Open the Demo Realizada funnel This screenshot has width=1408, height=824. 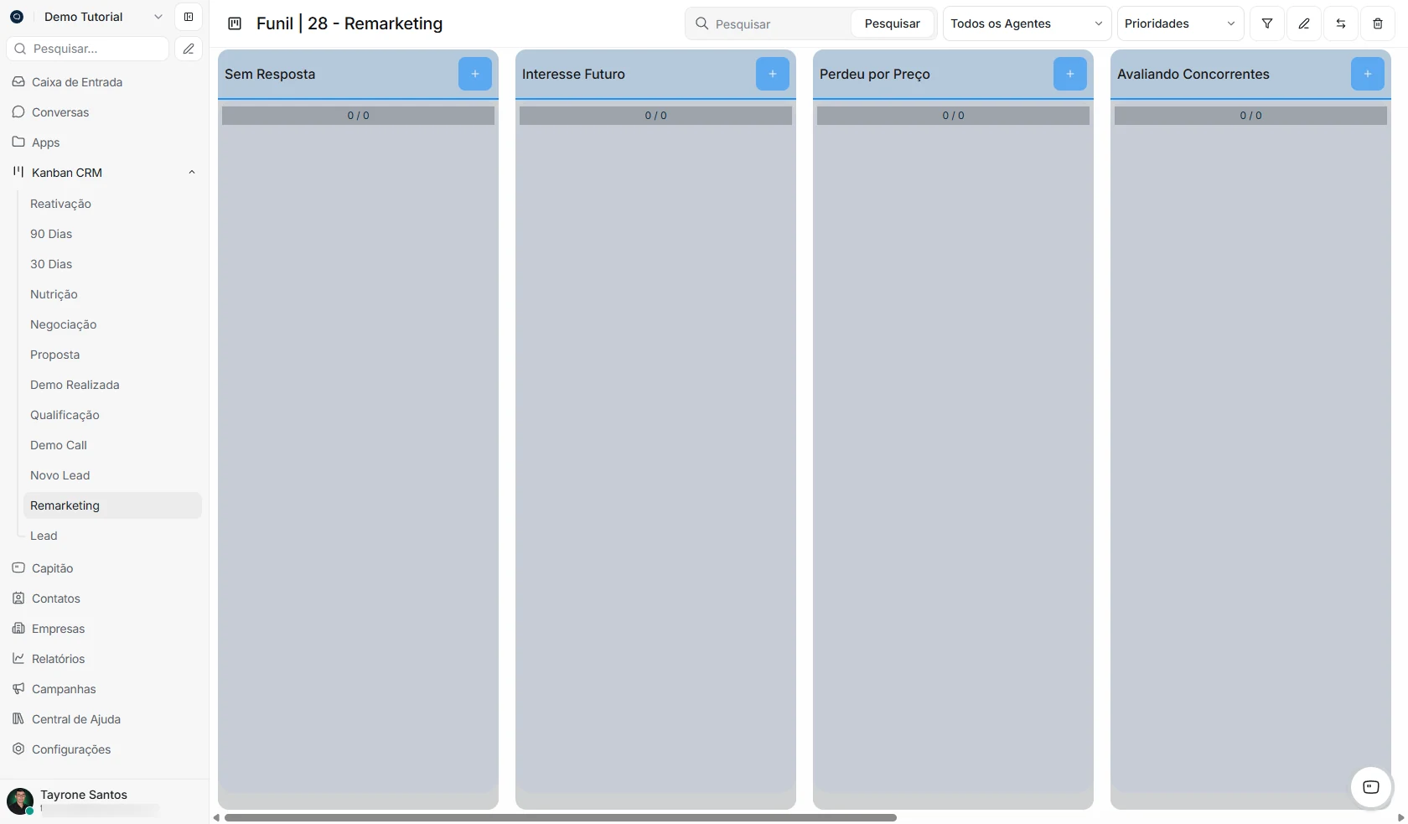click(x=112, y=385)
